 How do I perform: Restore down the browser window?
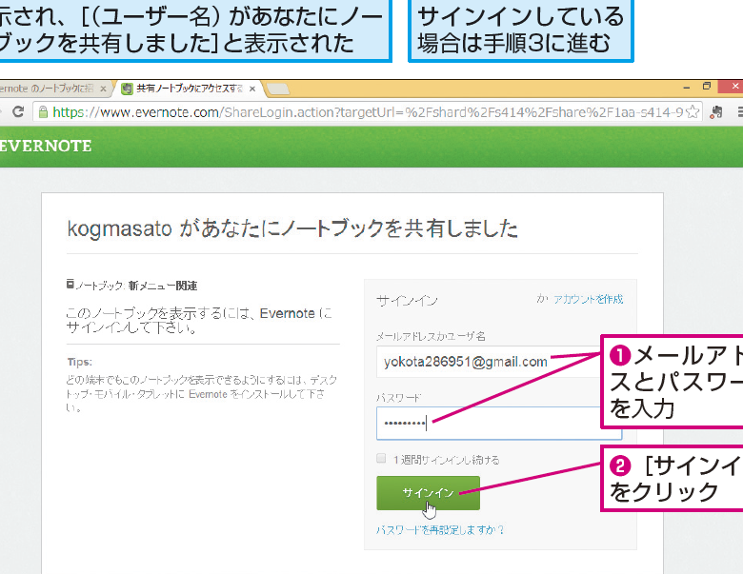707,87
